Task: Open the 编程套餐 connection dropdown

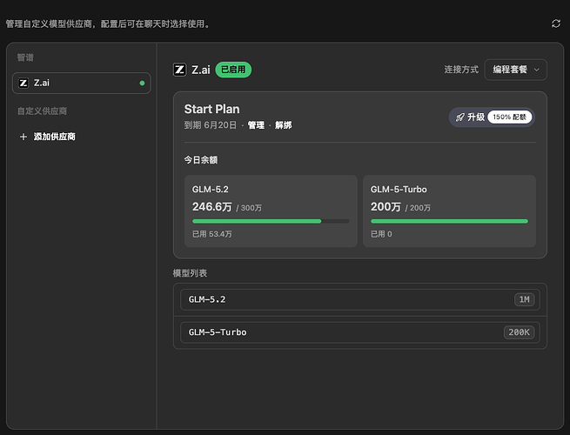Action: (x=515, y=70)
